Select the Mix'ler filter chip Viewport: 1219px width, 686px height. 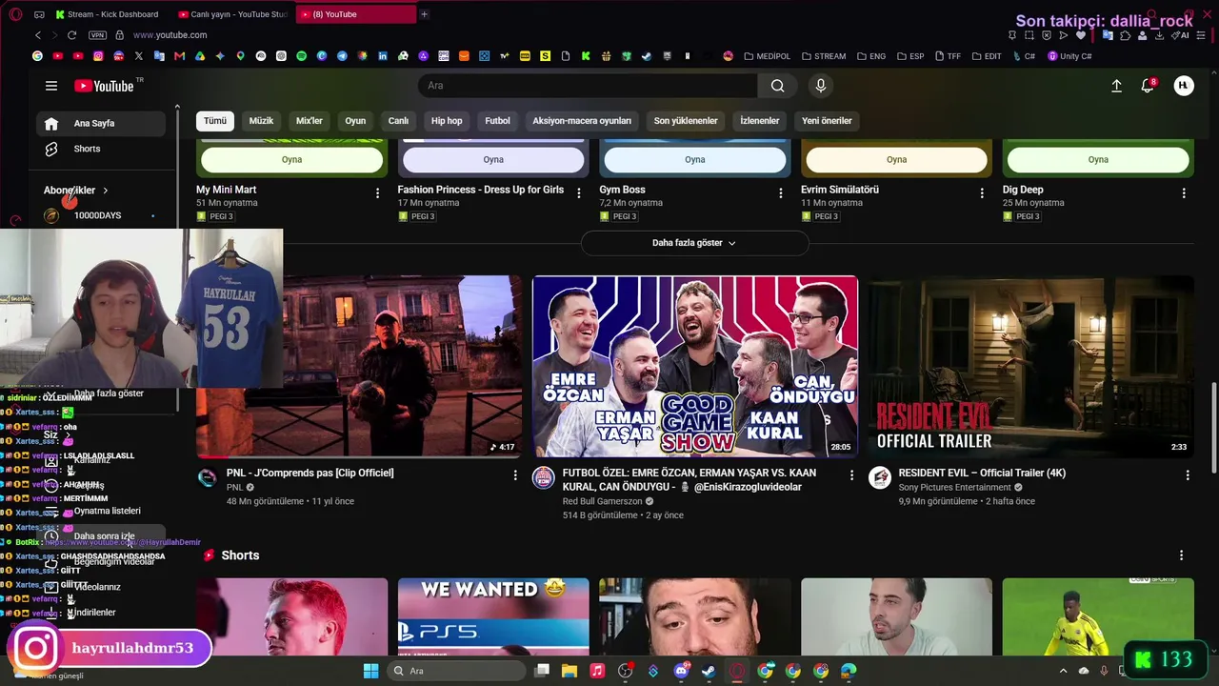[310, 121]
